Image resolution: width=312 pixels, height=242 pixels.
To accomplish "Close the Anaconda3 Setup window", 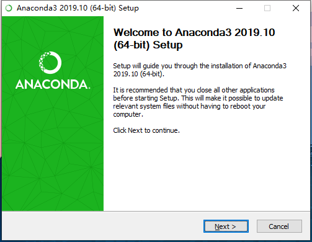I will click(296, 8).
